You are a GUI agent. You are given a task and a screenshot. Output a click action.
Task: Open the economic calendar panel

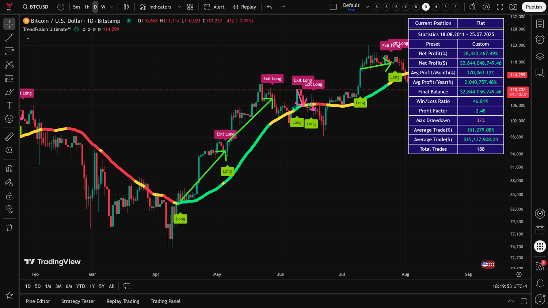click(x=540, y=230)
